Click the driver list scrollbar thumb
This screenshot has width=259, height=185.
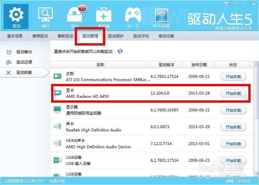[256, 93]
